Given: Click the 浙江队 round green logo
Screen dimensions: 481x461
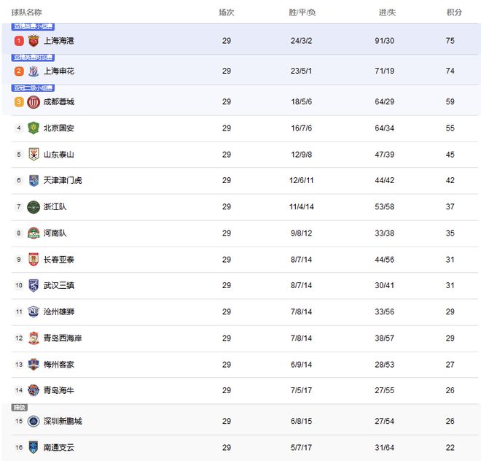Looking at the screenshot, I should coord(34,207).
